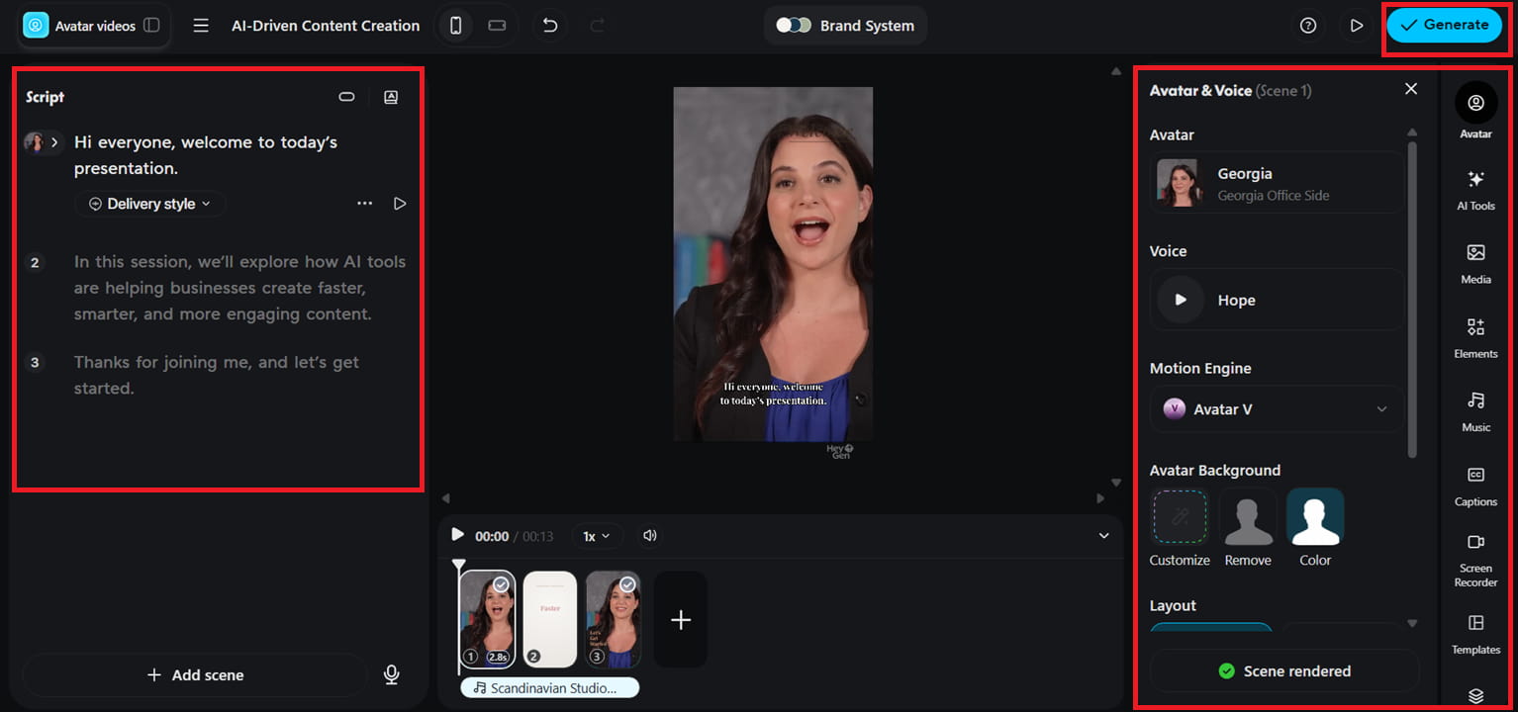Toggle the Brand System switch
The width and height of the screenshot is (1518, 712).
click(794, 26)
